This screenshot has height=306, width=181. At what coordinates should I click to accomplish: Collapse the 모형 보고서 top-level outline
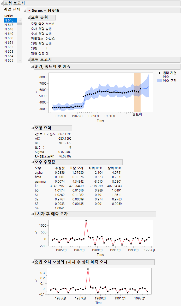tap(2, 3)
